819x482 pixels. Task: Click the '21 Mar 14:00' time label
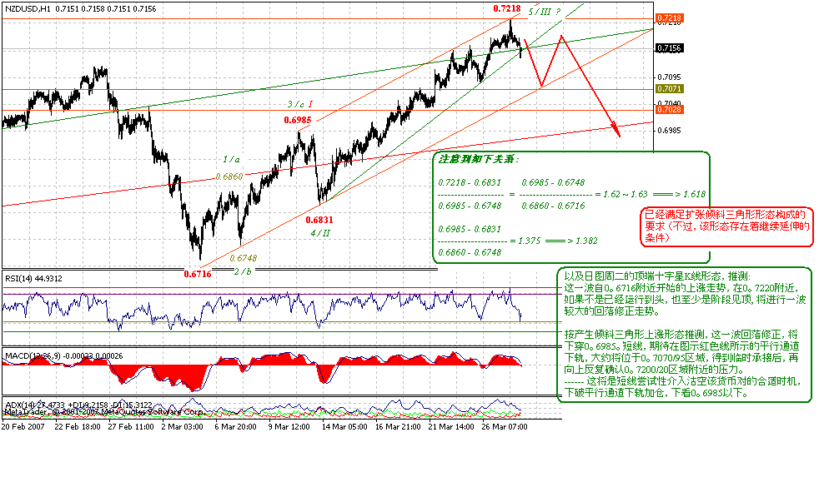point(451,426)
